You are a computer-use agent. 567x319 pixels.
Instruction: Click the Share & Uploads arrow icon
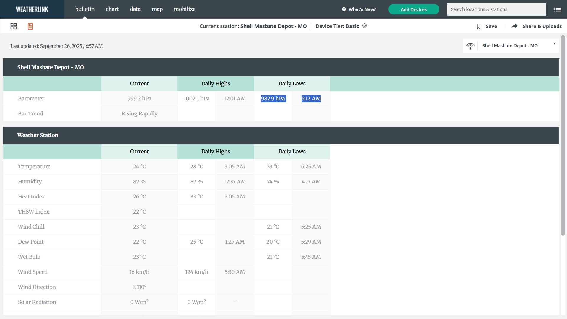click(x=514, y=26)
